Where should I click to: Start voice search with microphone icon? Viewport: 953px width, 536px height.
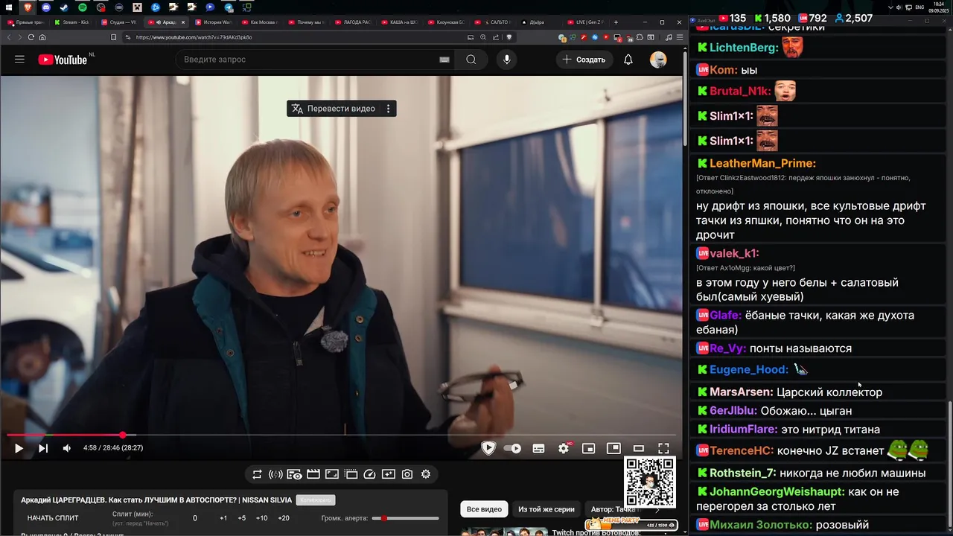point(507,60)
